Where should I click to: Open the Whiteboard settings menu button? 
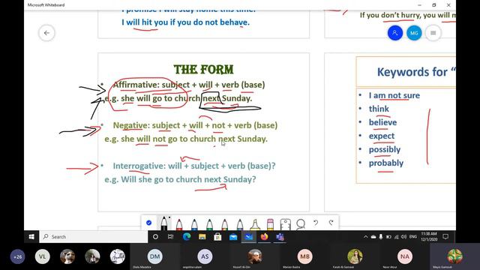click(x=433, y=33)
